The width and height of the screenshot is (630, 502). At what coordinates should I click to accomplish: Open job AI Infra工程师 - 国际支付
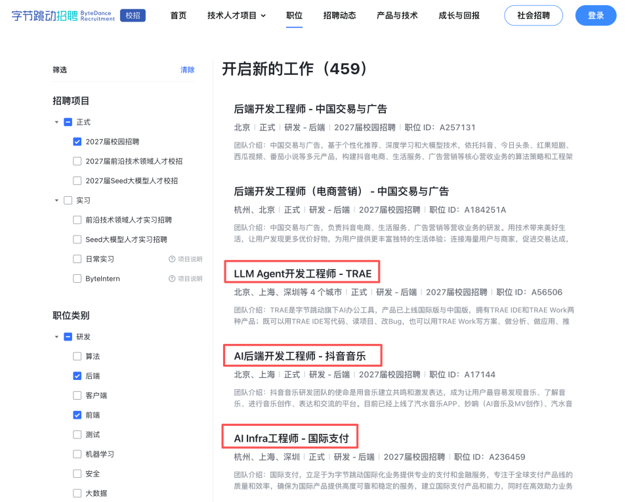(x=291, y=438)
